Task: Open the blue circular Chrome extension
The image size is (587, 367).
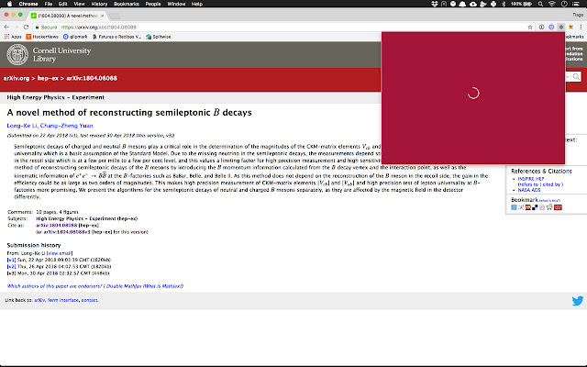Action: (x=551, y=27)
